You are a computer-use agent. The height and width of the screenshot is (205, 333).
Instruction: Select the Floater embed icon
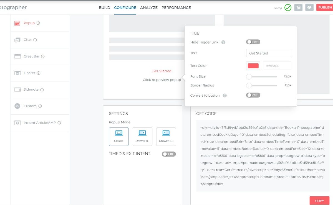pyautogui.click(x=17, y=73)
